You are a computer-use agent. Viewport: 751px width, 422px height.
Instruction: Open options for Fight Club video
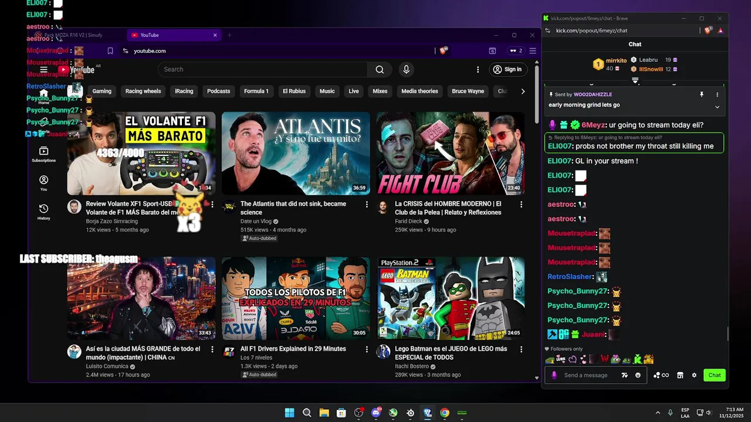coord(521,205)
